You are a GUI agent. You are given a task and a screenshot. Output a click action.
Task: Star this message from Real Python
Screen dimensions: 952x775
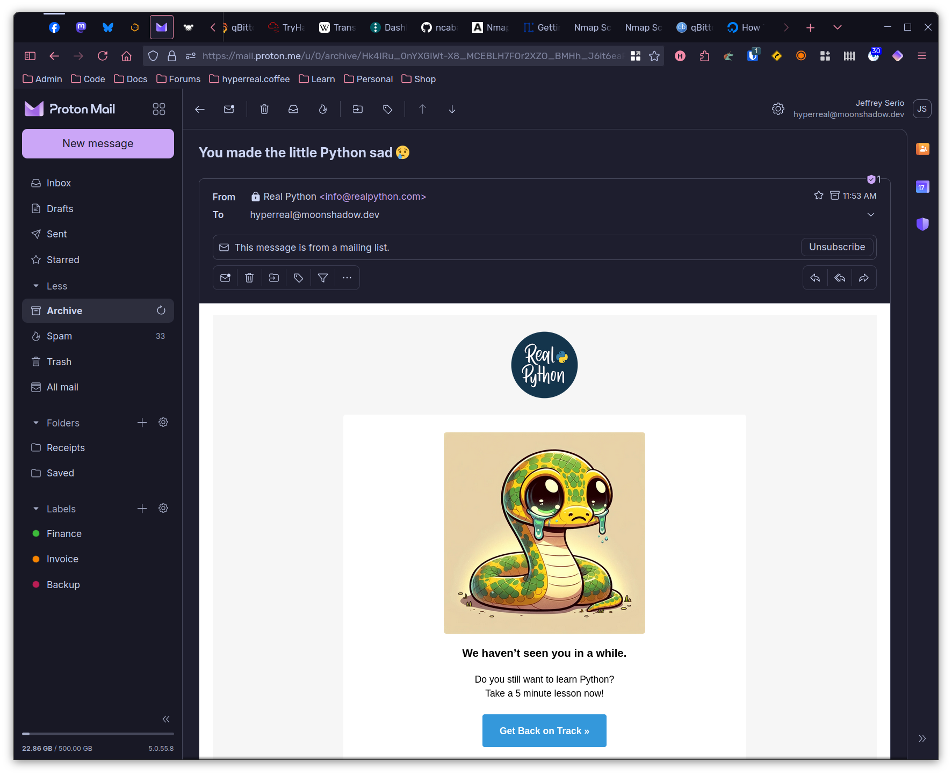click(x=818, y=195)
